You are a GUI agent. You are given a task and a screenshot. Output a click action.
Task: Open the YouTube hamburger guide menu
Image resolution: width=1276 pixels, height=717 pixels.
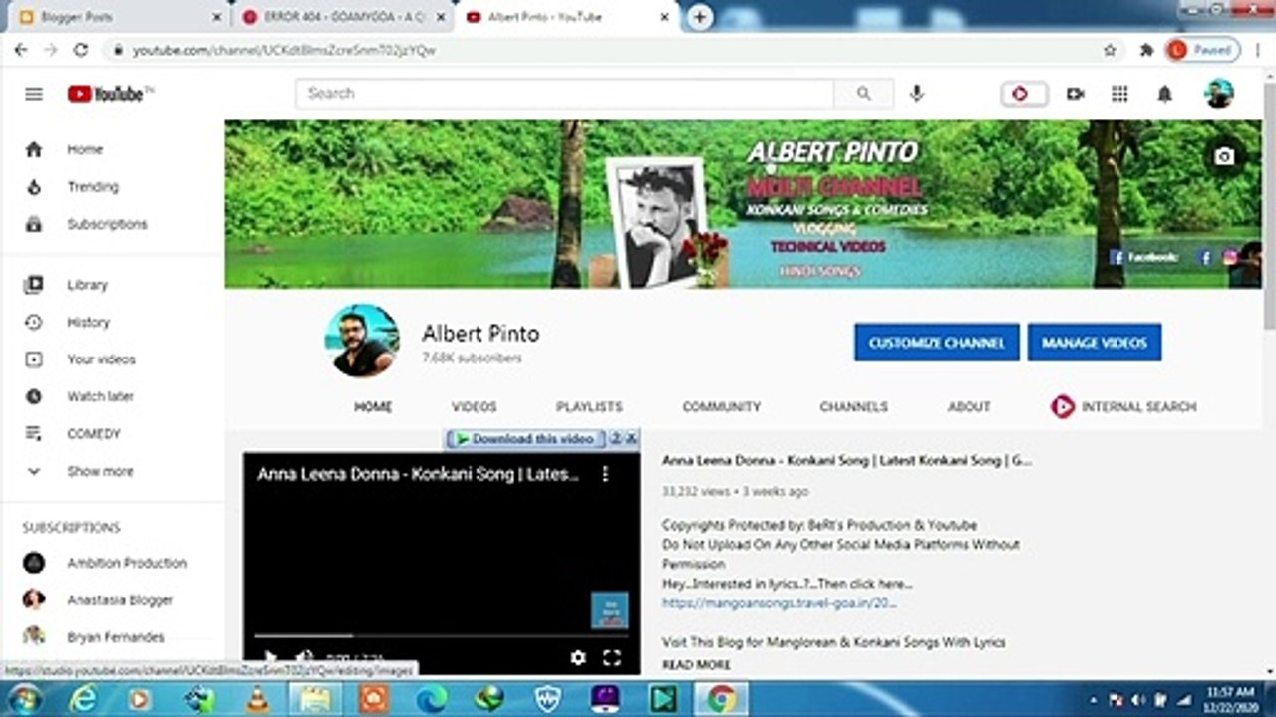click(34, 94)
